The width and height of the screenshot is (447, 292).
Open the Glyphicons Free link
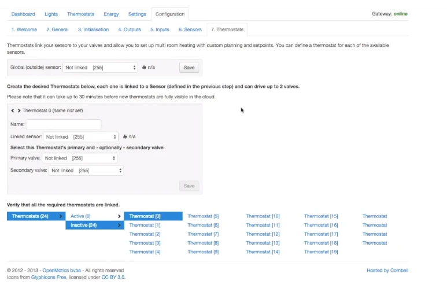[49, 277]
